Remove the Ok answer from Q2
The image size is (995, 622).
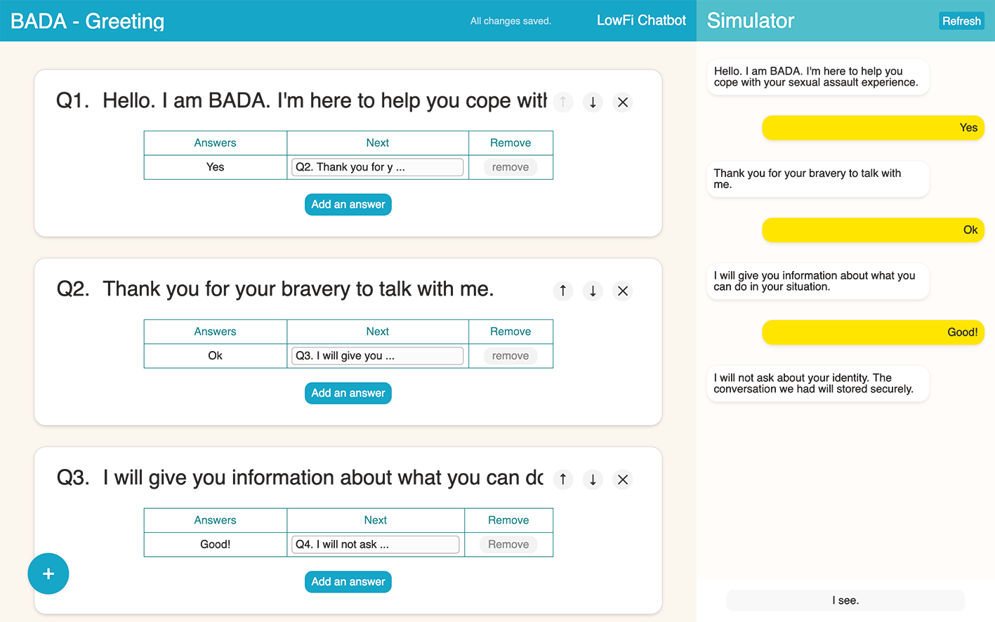(510, 356)
